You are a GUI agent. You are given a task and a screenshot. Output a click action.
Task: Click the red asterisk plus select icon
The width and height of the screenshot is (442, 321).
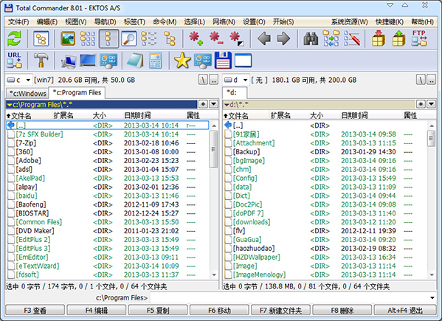(x=196, y=38)
